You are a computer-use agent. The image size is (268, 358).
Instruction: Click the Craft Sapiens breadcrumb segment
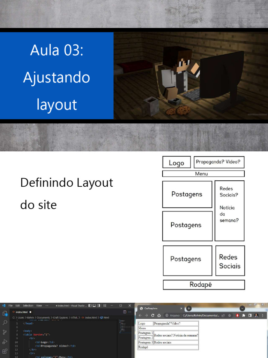(60, 317)
